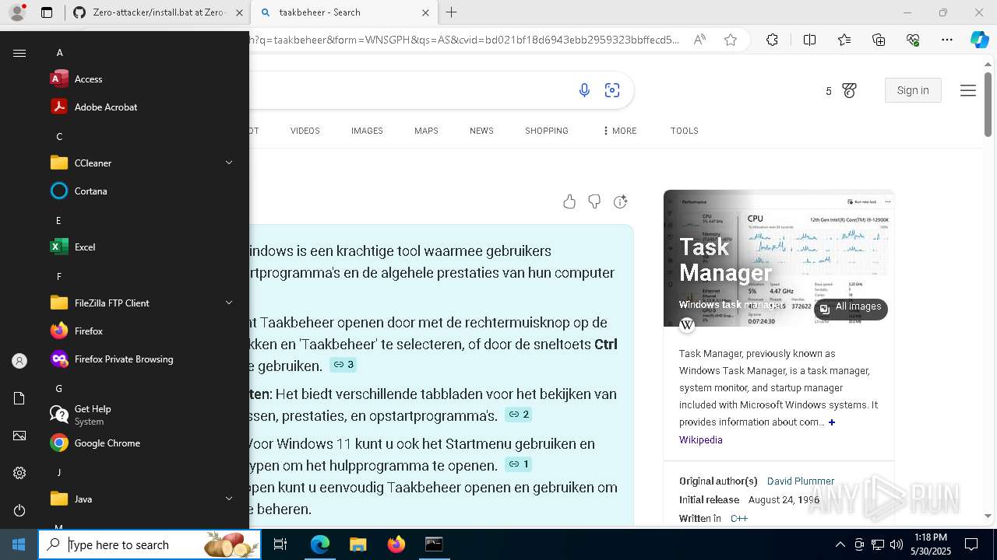Open the Action Center notifications
Screen dimensions: 997x560
click(x=971, y=544)
